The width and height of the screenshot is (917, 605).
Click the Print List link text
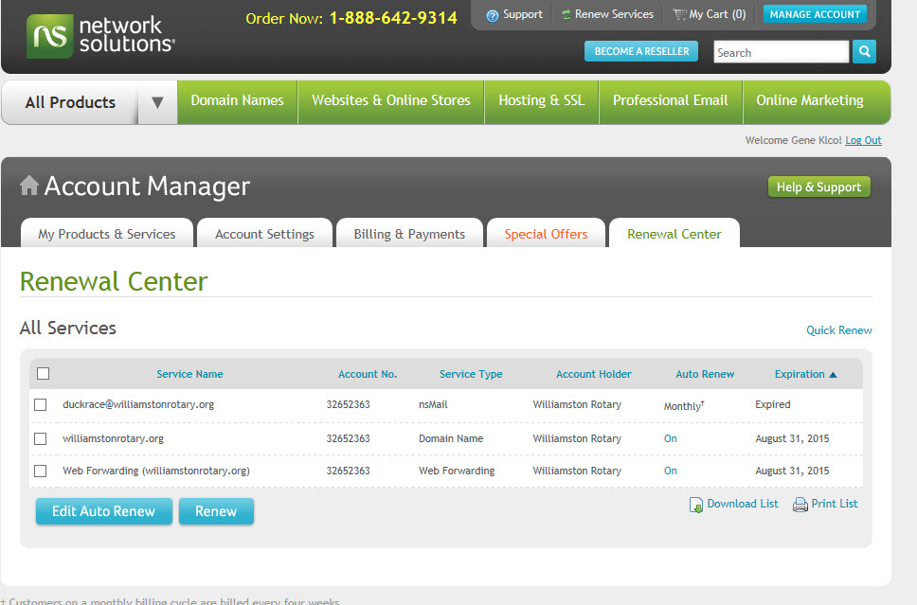[835, 504]
